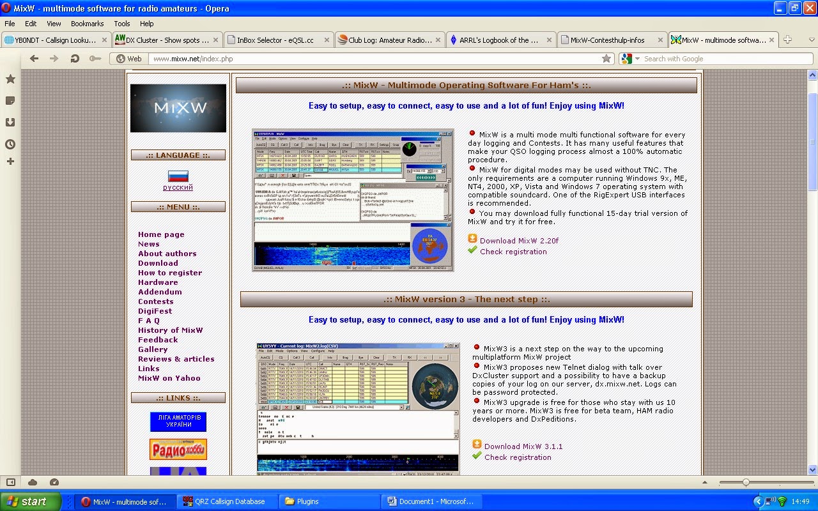The image size is (818, 511).
Task: Click checkmark icon next to first Check registration
Action: [473, 250]
